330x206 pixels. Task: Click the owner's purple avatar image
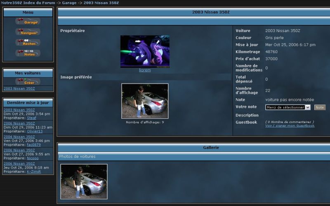click(x=145, y=52)
